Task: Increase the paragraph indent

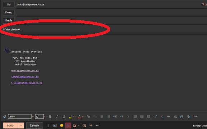Action: pos(122,116)
